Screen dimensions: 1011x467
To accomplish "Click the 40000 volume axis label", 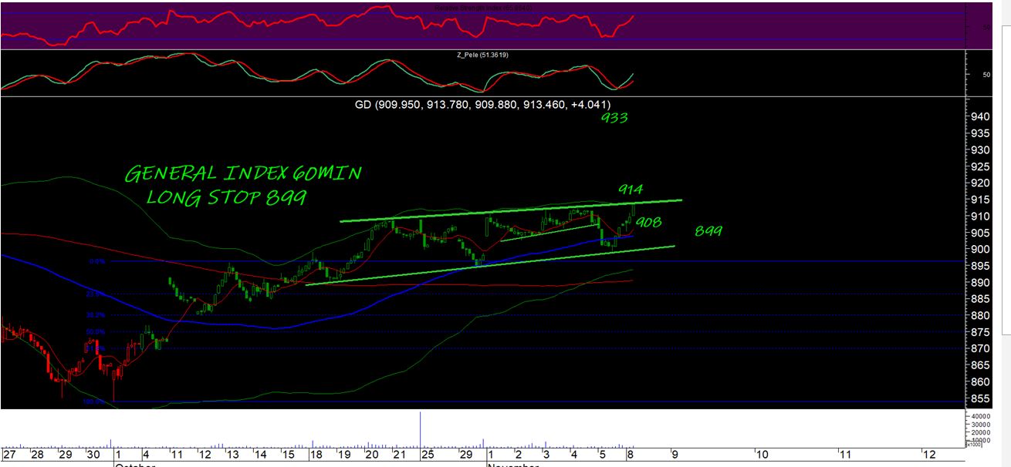I will (984, 416).
